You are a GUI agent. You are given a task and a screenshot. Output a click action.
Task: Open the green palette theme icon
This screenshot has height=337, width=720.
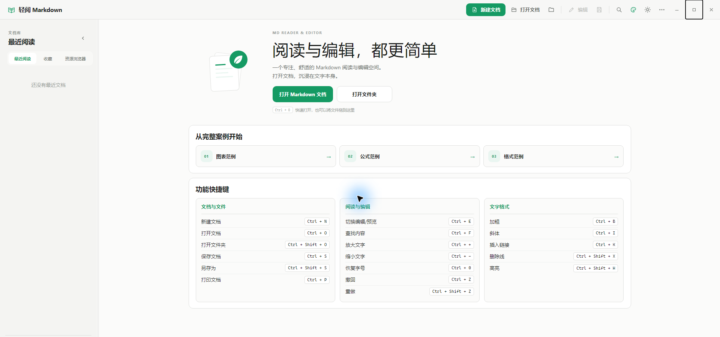pyautogui.click(x=633, y=10)
